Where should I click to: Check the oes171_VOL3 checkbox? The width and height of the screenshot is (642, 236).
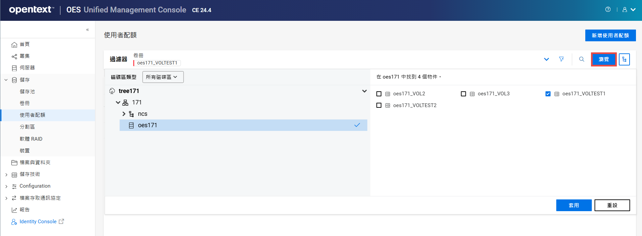463,94
